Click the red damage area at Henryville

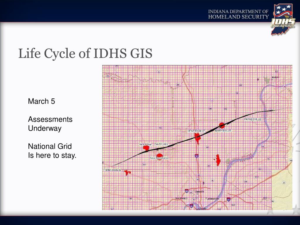click(197, 138)
